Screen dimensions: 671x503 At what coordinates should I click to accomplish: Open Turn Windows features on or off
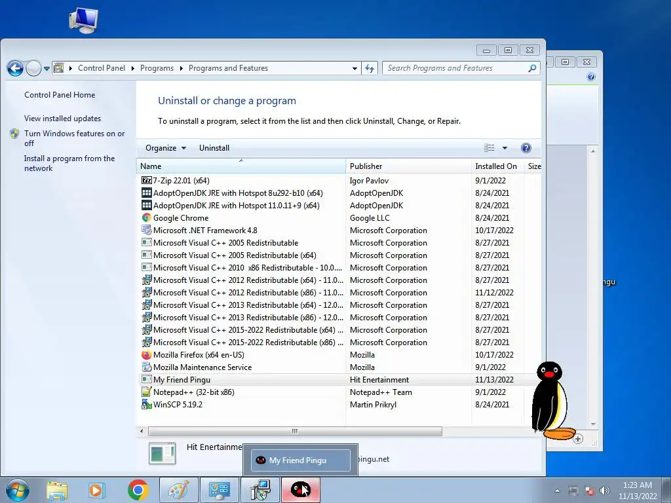(74, 138)
